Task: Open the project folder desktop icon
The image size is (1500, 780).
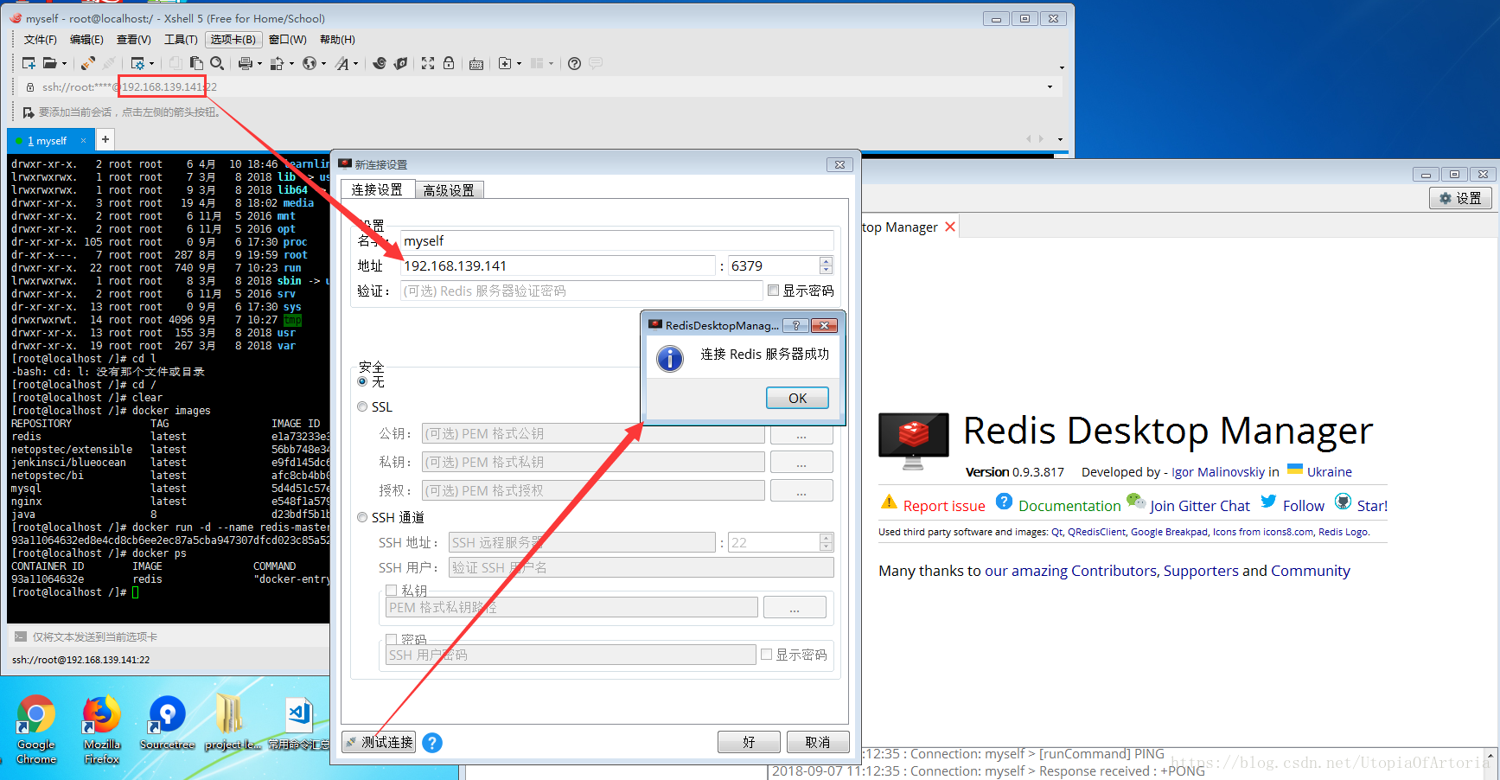Action: click(232, 723)
